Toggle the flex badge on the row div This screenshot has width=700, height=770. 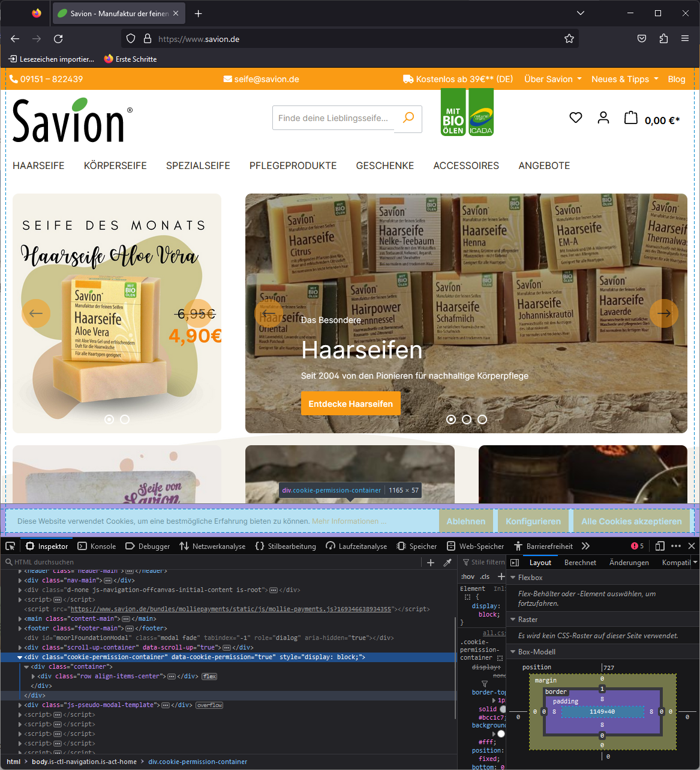point(209,675)
